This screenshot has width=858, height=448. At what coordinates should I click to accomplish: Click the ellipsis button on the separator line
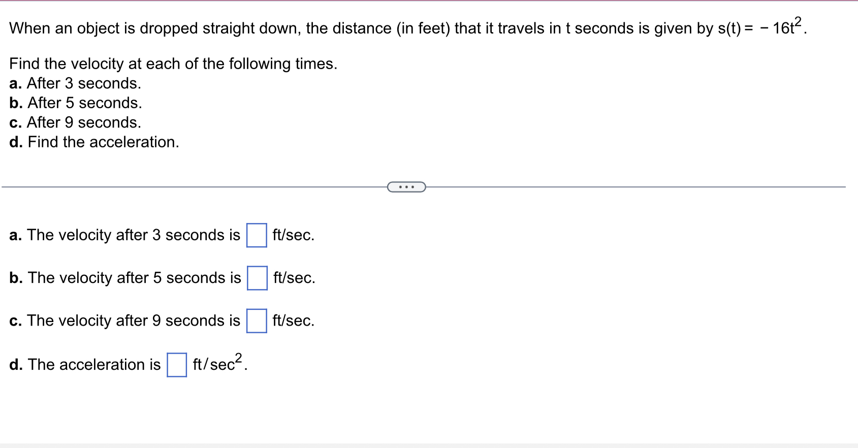[x=406, y=187]
